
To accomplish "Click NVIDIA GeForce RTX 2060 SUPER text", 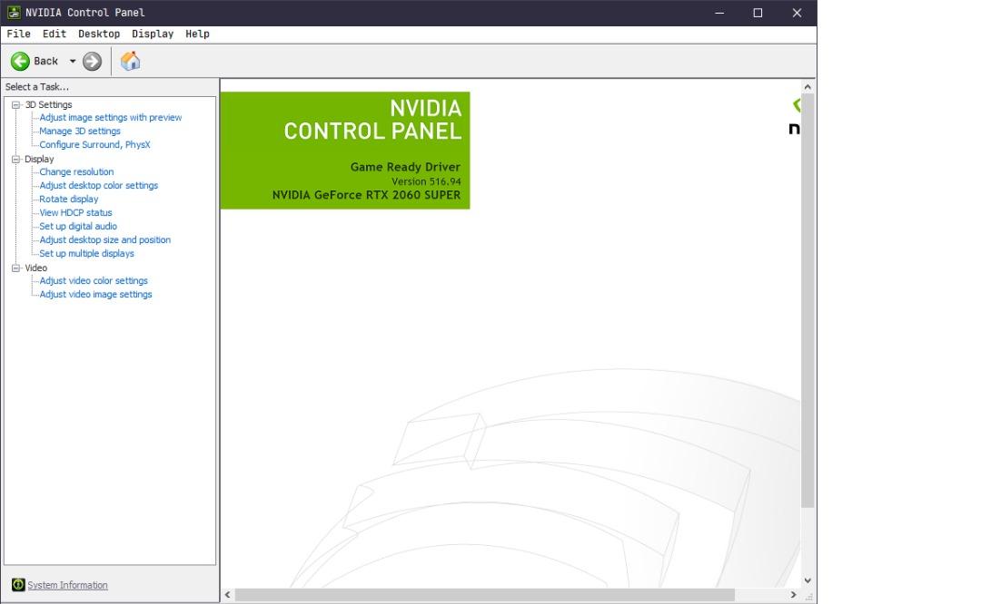I will tap(367, 195).
